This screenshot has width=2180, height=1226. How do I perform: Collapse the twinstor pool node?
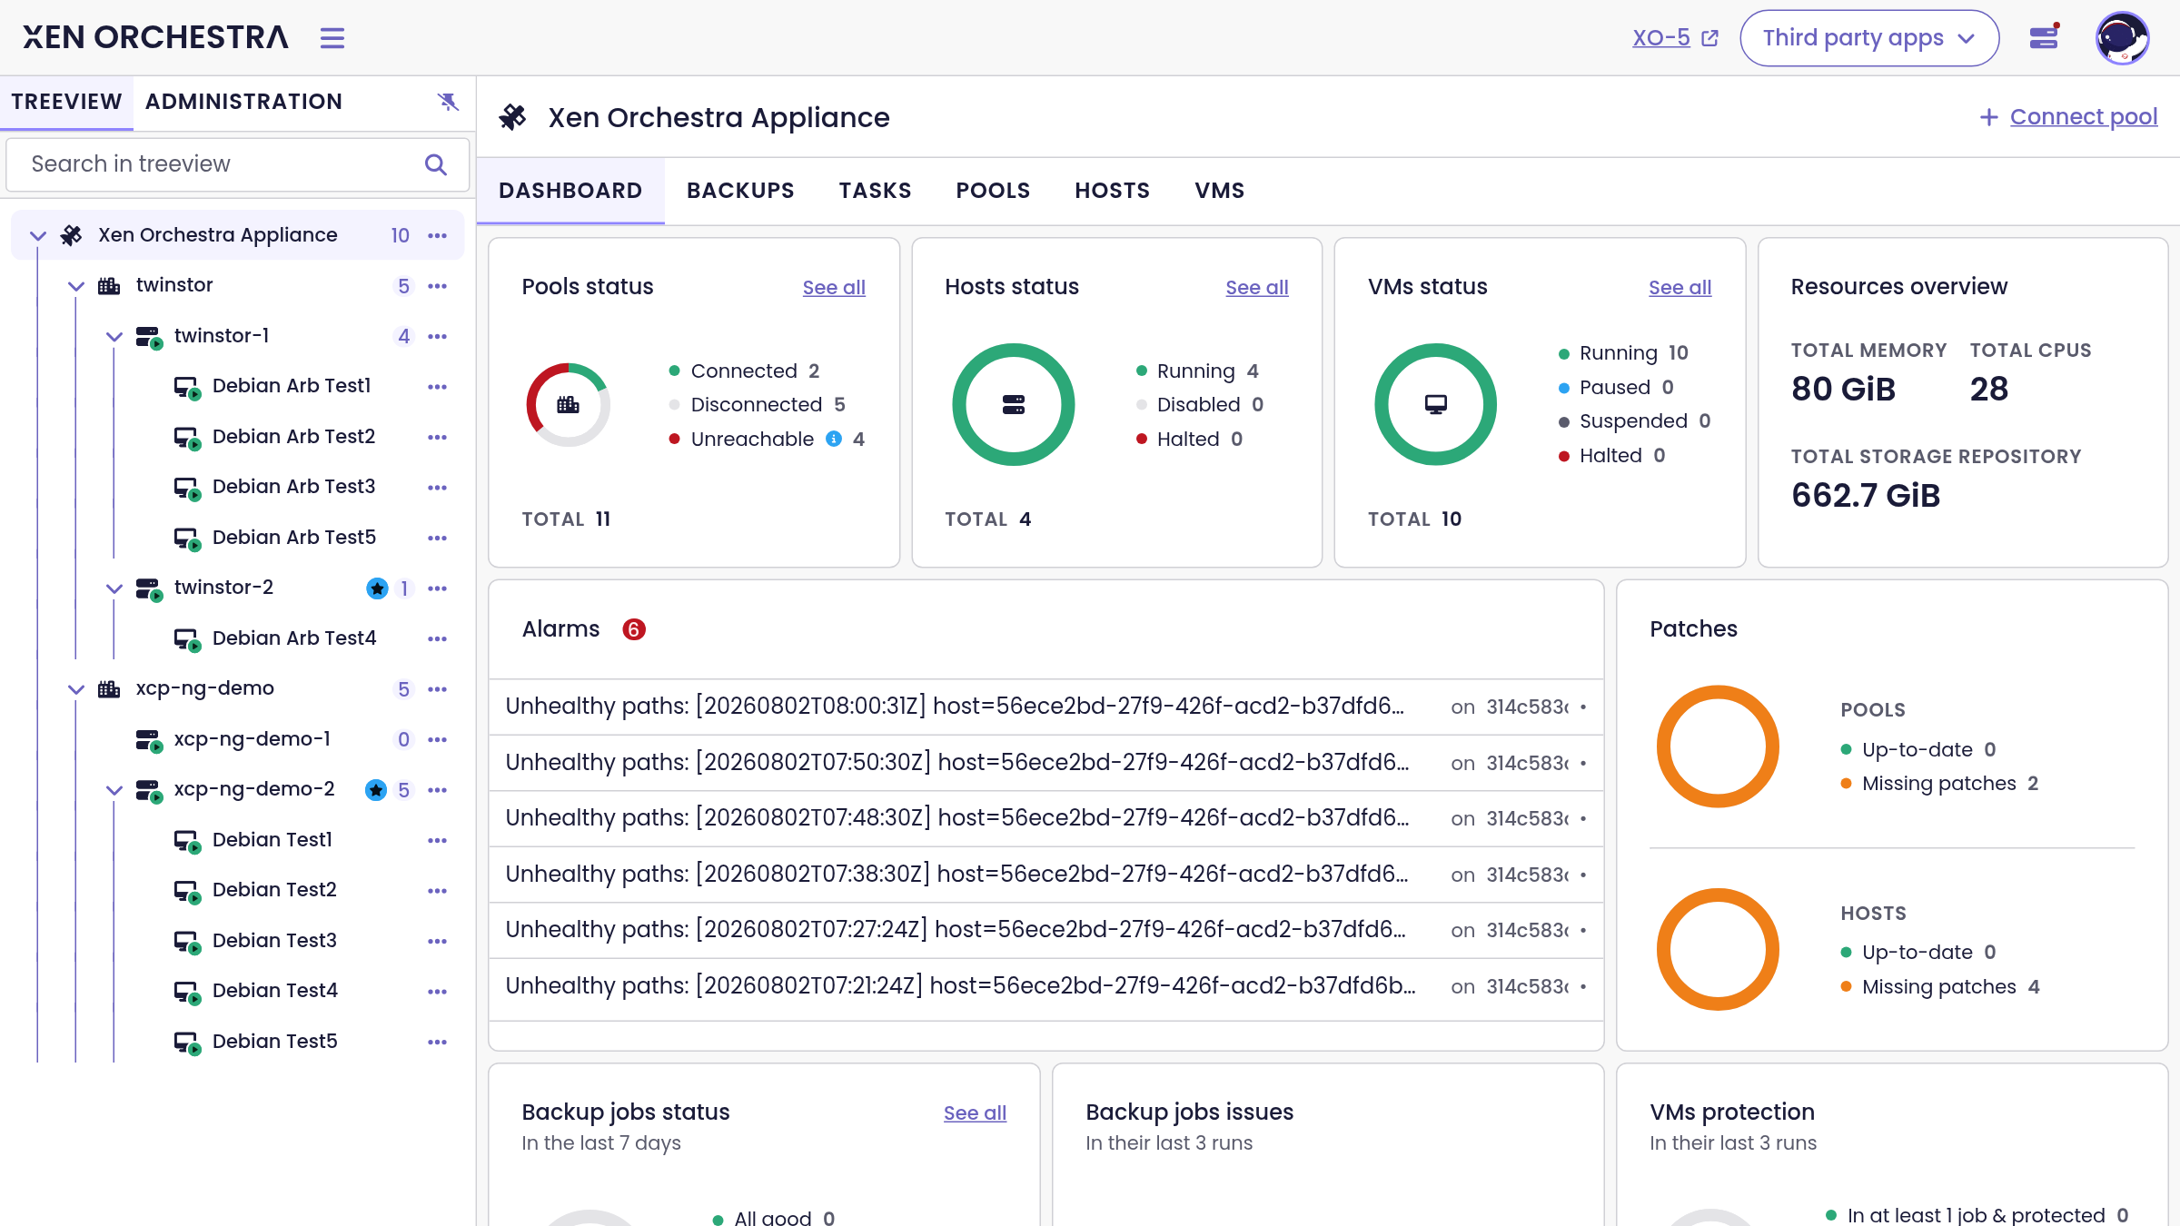pyautogui.click(x=76, y=286)
